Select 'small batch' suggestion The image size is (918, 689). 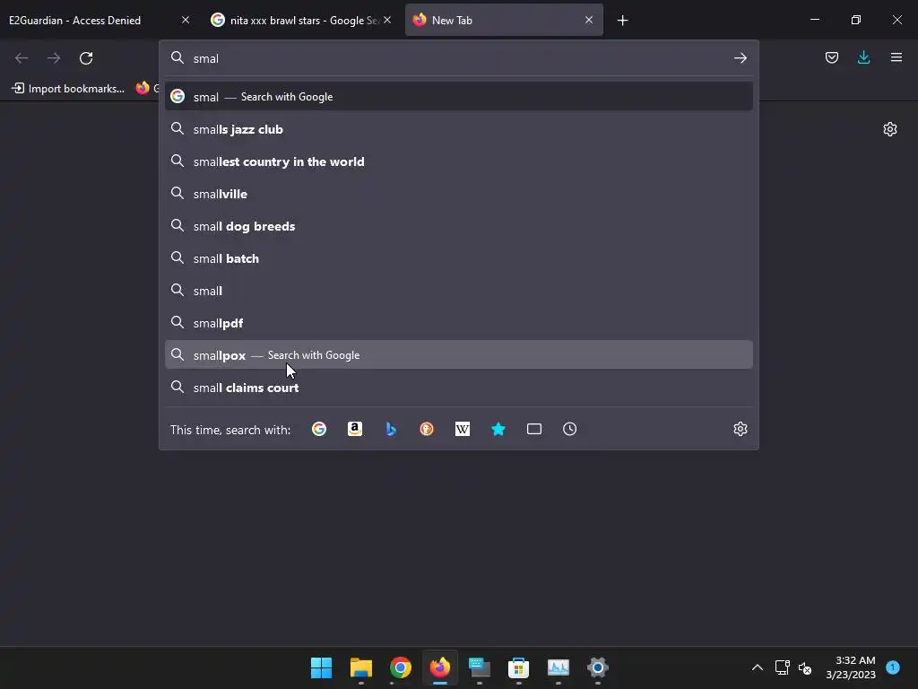click(x=459, y=257)
